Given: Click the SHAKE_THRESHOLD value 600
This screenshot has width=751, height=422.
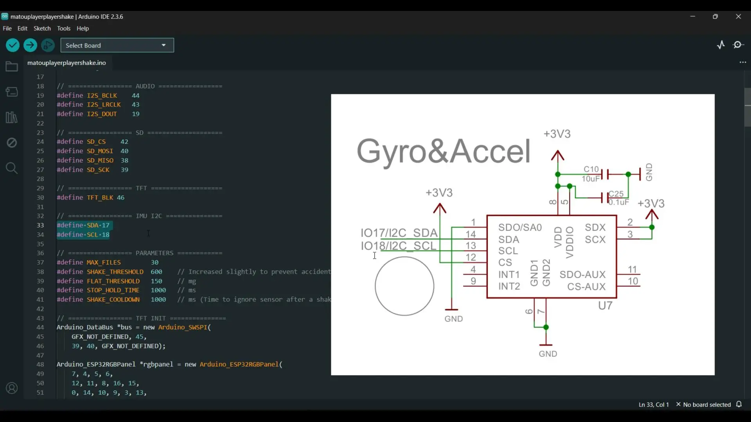Looking at the screenshot, I should [156, 272].
